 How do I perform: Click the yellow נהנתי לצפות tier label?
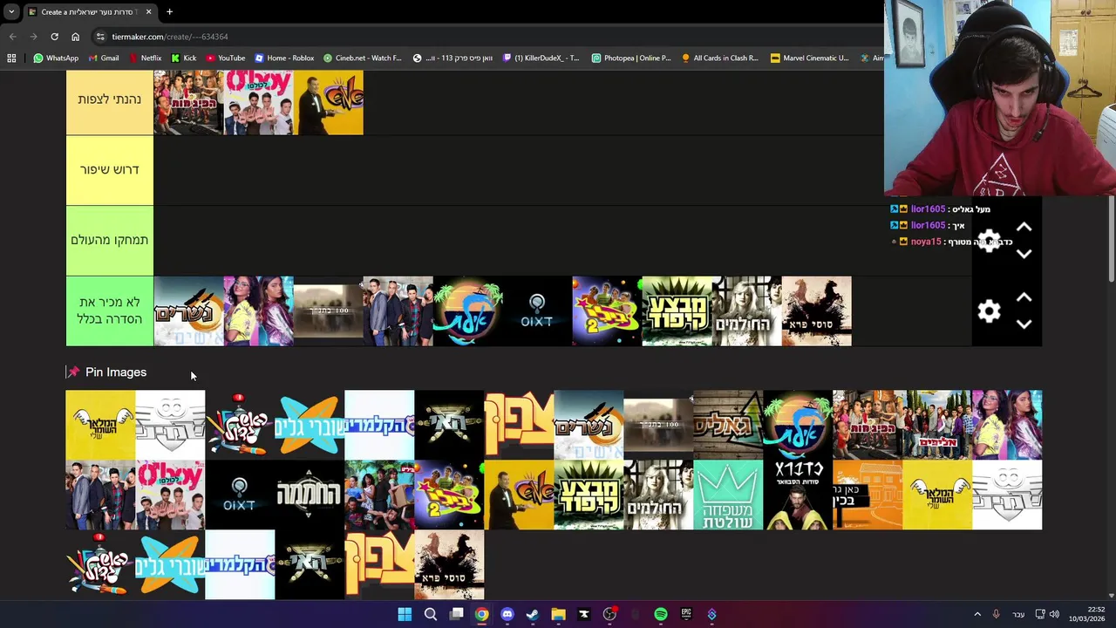click(x=110, y=100)
